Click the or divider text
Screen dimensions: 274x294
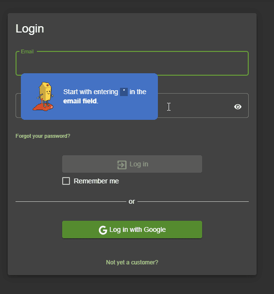click(132, 201)
